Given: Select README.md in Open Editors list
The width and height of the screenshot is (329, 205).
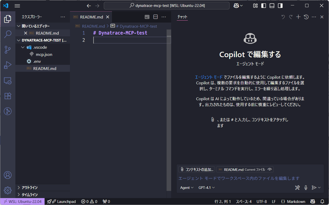Looking at the screenshot, I should tap(47, 33).
